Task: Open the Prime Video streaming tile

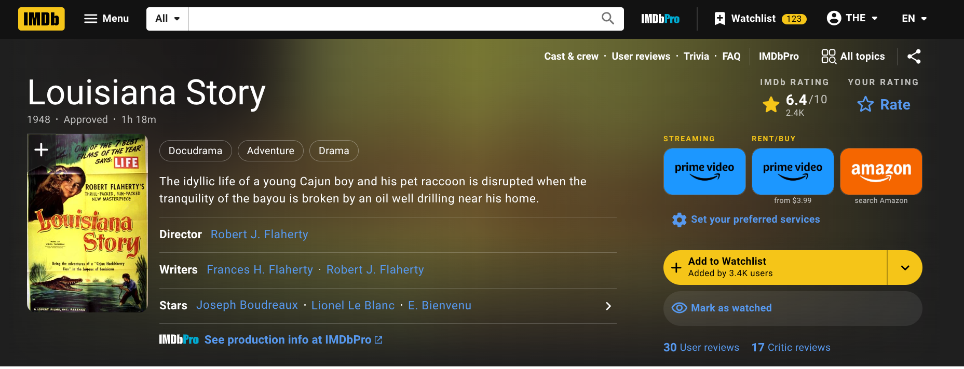Action: [704, 172]
